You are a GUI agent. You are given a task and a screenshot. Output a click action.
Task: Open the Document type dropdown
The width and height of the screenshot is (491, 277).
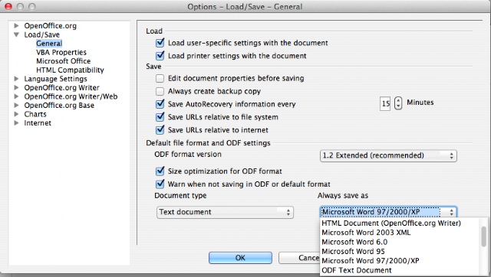click(225, 212)
